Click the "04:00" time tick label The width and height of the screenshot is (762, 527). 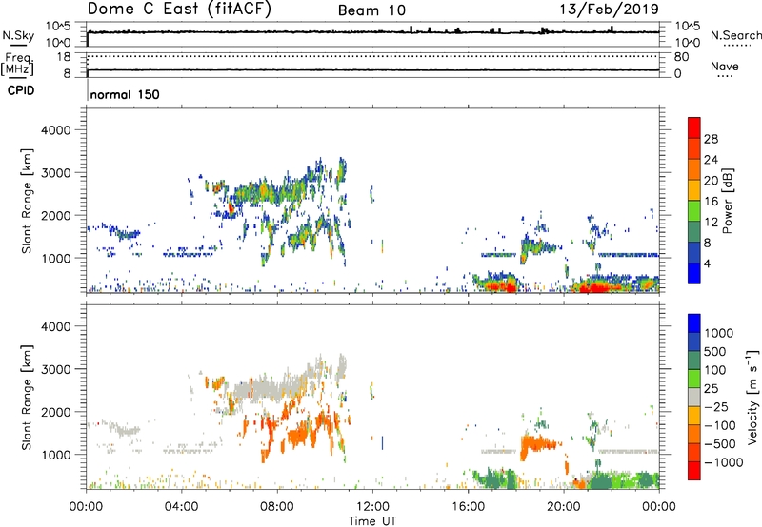pos(181,507)
